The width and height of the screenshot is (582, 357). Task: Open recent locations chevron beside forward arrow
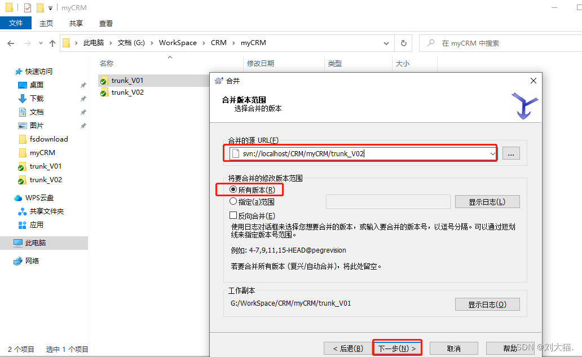coord(41,43)
